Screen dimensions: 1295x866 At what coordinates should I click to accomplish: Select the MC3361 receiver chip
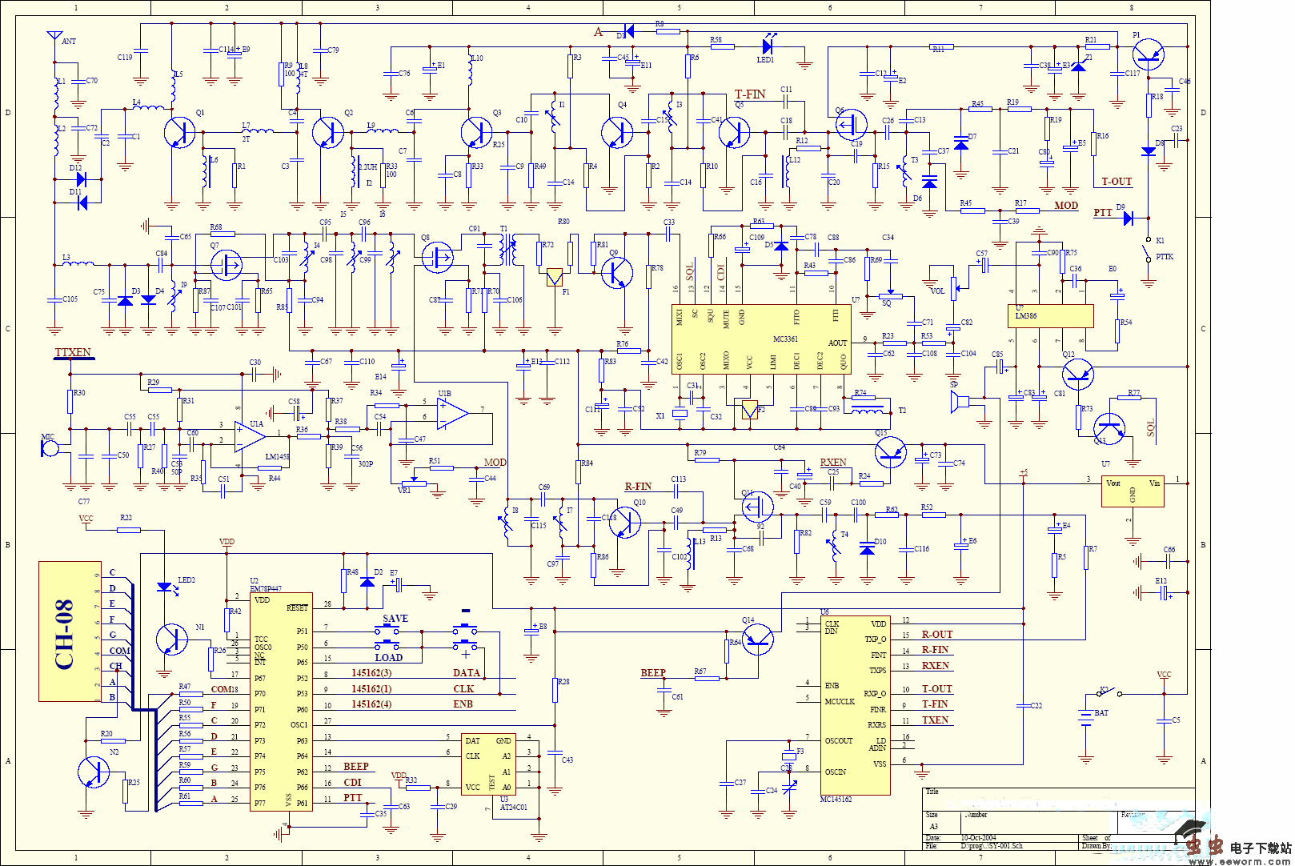tap(762, 339)
